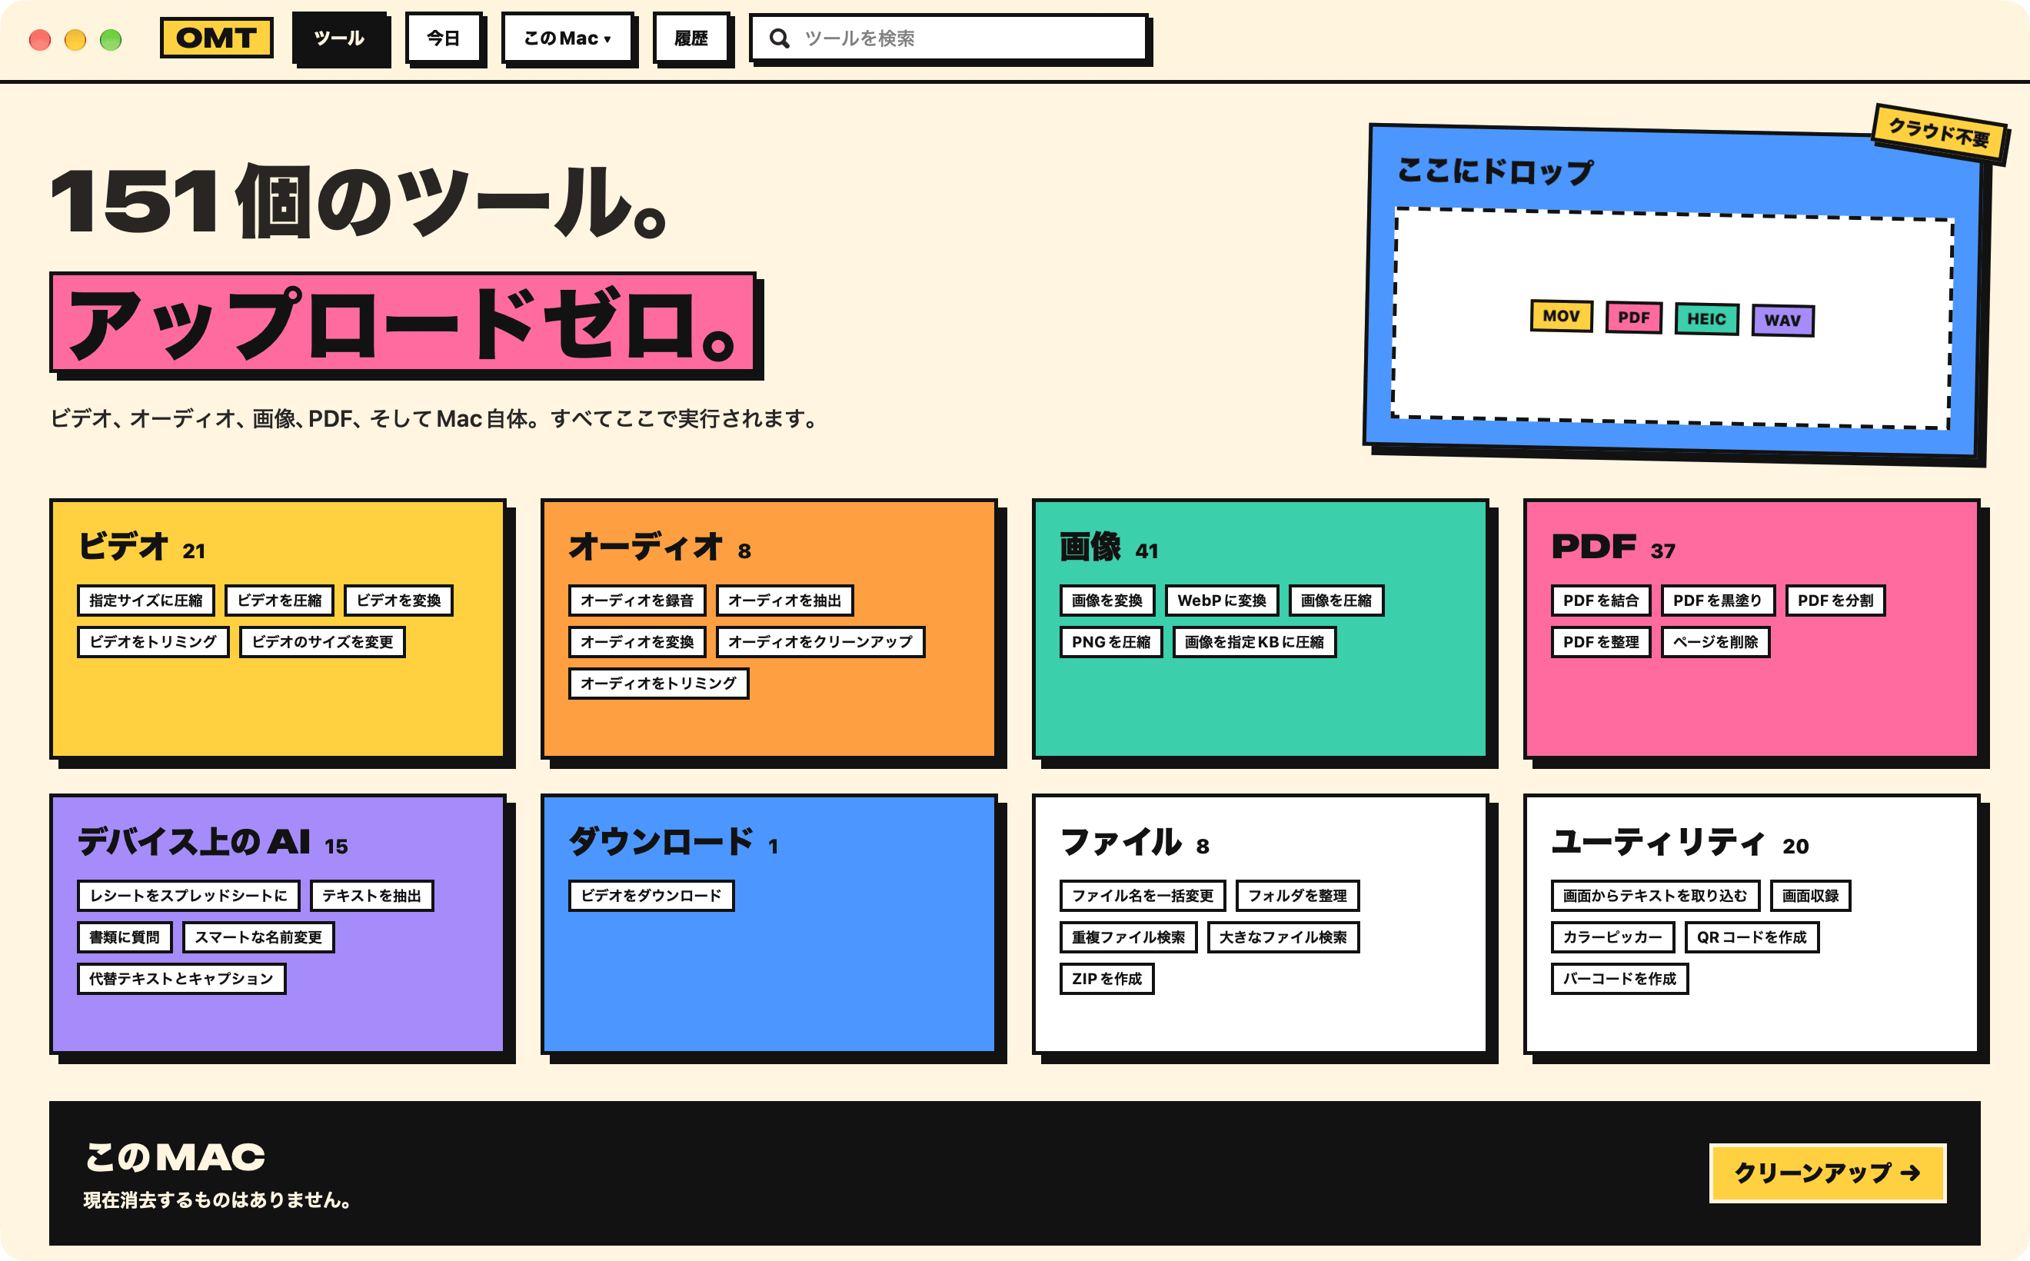Screen dimensions: 2030x1261
Task: Open the カラーピッカー tool
Action: click(x=1613, y=937)
